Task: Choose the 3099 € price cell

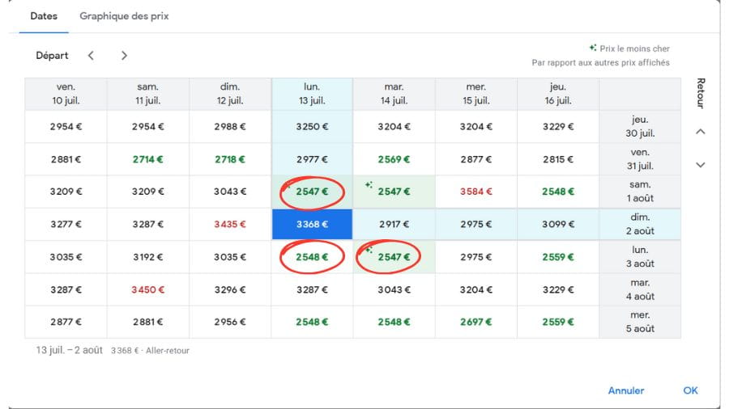Action: (x=558, y=225)
